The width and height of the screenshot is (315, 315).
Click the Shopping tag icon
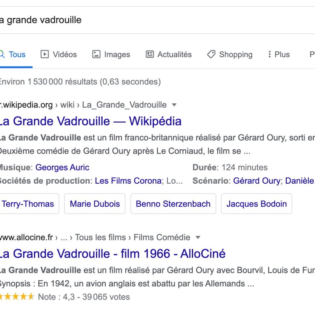[x=211, y=54]
